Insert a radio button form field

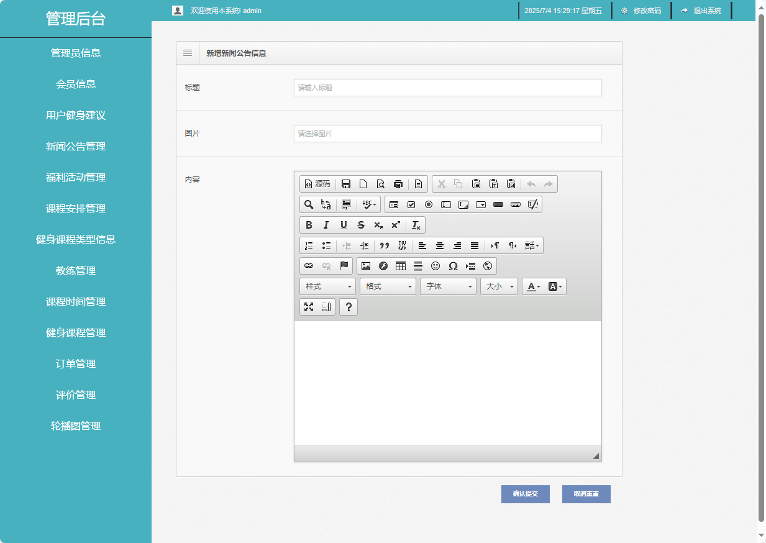(x=429, y=204)
